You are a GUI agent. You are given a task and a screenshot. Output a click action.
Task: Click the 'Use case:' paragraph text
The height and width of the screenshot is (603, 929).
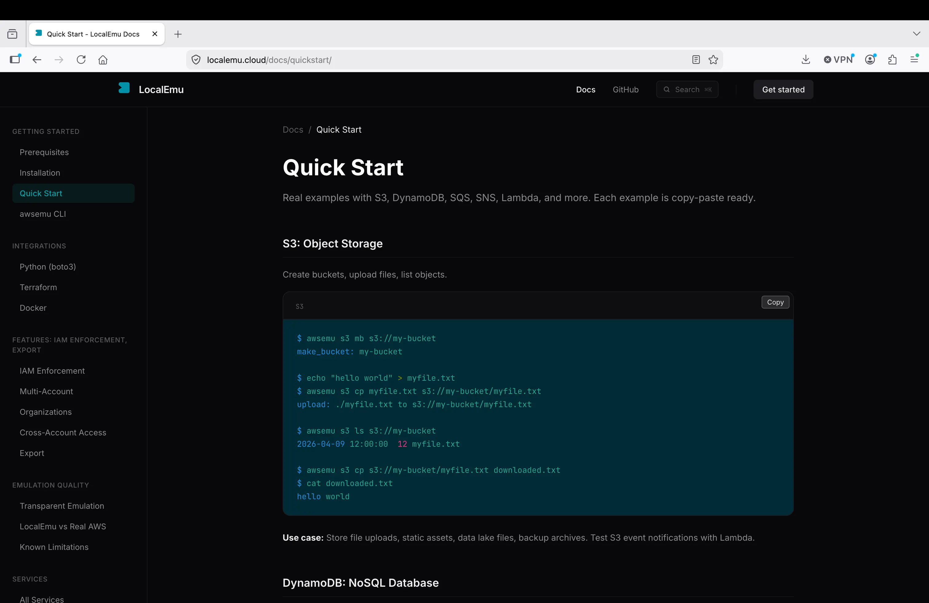click(x=518, y=538)
